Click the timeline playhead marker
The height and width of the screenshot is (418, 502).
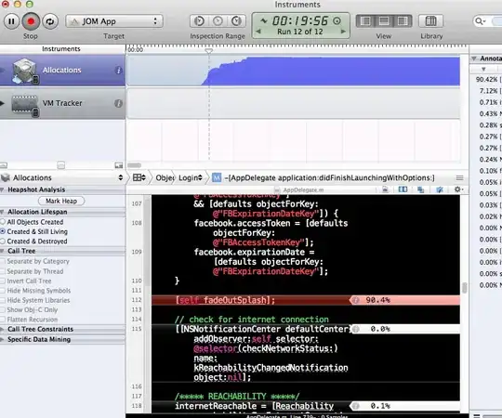click(x=209, y=50)
